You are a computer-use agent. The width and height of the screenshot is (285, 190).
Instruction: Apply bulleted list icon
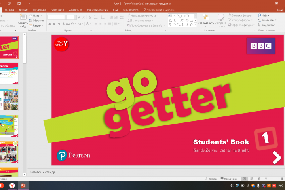pyautogui.click(x=97, y=17)
